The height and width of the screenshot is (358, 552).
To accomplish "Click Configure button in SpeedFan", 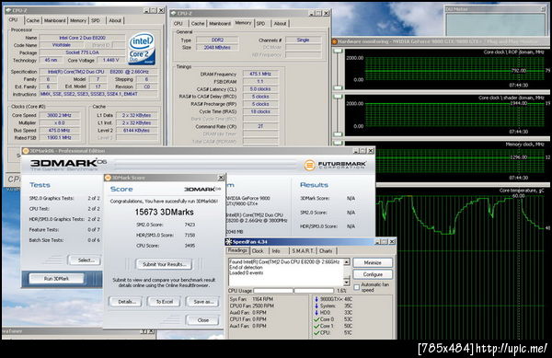I will [373, 274].
